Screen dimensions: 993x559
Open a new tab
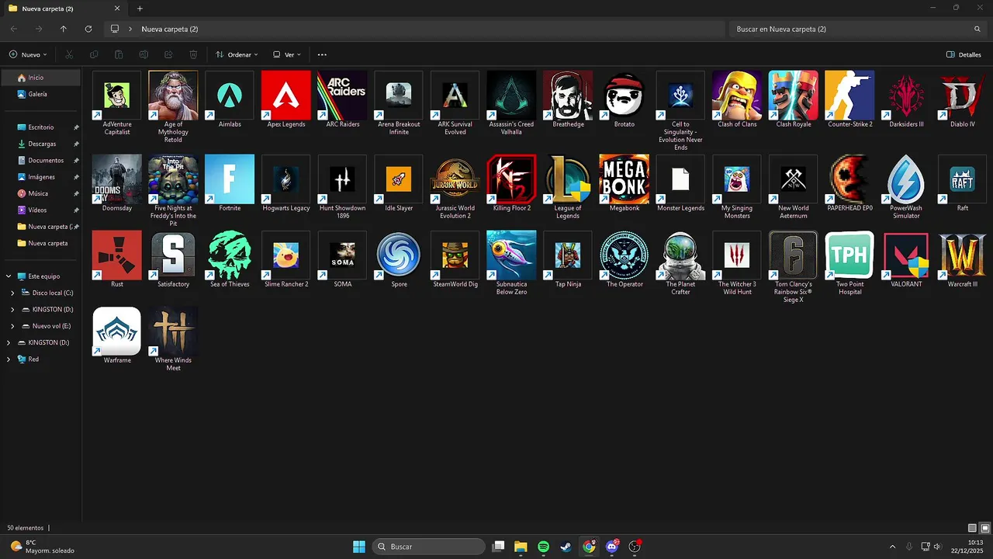(x=140, y=9)
